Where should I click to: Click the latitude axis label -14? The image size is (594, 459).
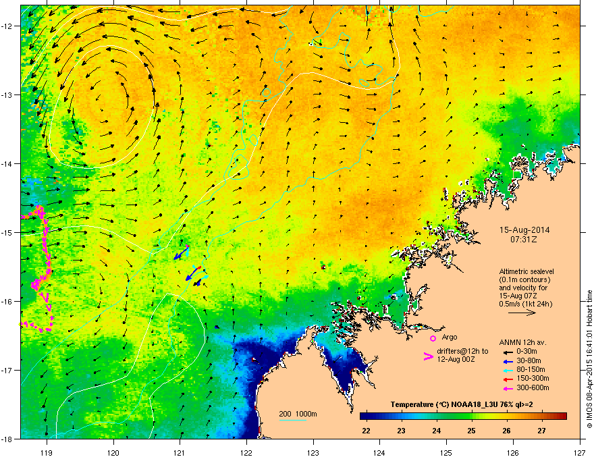(8, 164)
